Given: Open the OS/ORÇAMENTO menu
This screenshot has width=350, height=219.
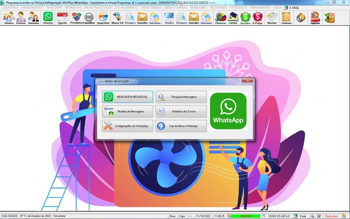Looking at the screenshot, I should pyautogui.click(x=126, y=7).
